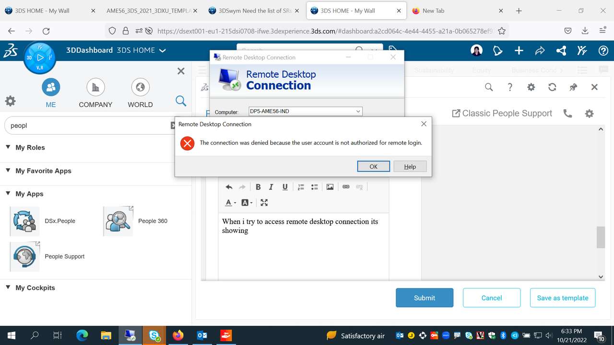Open the Computer name combo box dropdown
Viewport: 614px width, 345px height.
click(x=358, y=111)
